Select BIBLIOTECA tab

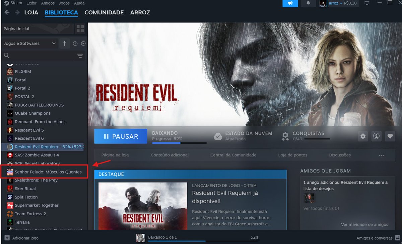tap(61, 13)
